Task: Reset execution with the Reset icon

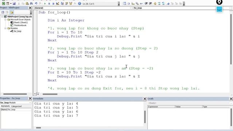Action: [x=53, y=4]
